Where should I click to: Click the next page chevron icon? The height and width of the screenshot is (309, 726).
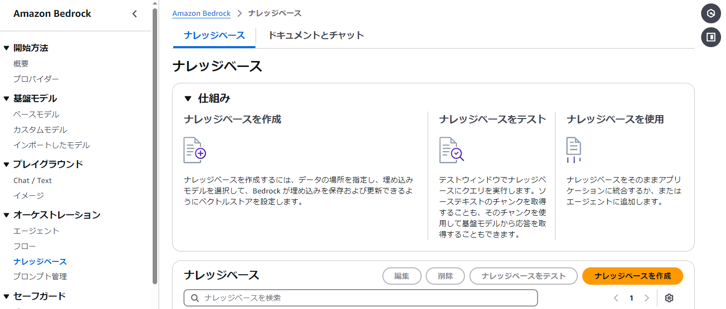[x=647, y=298]
